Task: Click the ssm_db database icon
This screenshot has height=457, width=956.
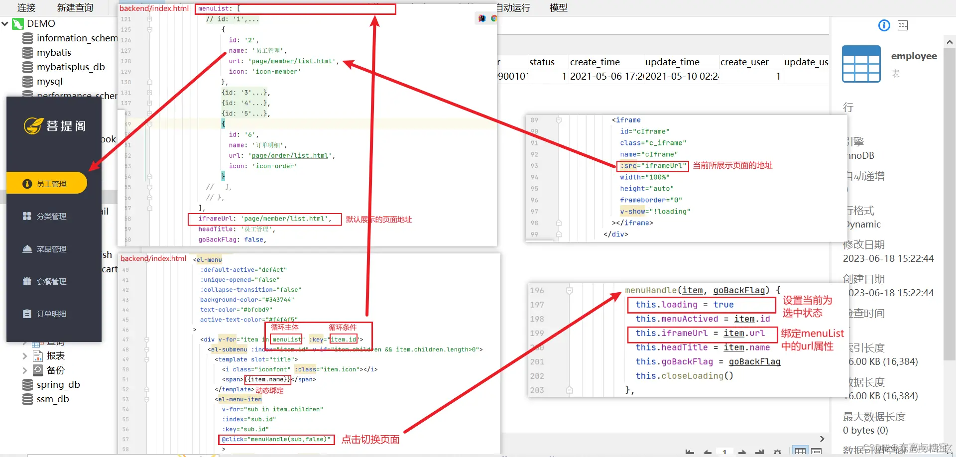Action: pyautogui.click(x=28, y=399)
